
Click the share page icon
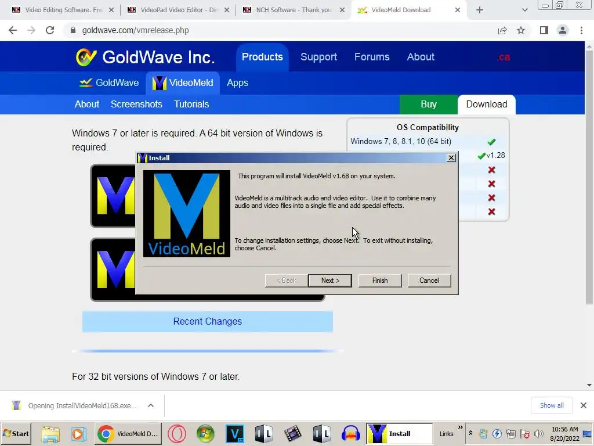tap(502, 30)
